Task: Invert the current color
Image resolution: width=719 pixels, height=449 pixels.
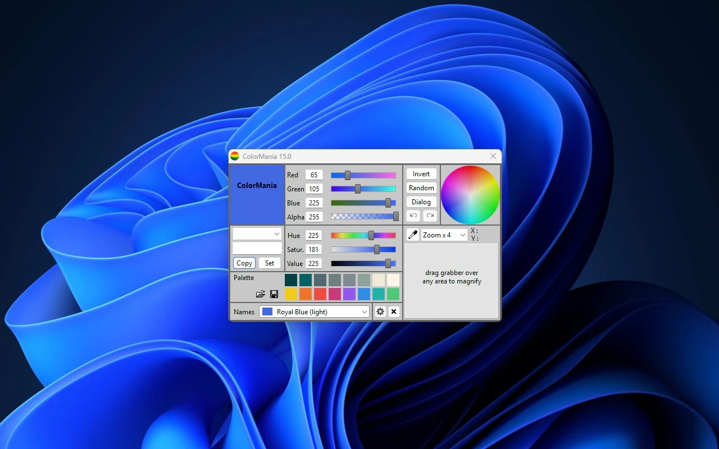Action: click(x=421, y=174)
